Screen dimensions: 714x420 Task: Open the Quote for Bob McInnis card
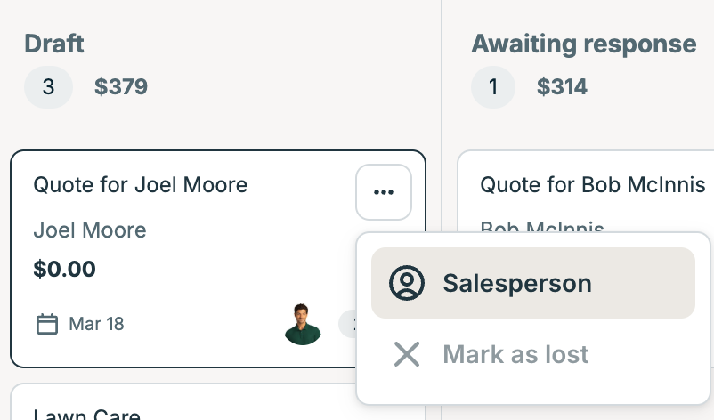click(x=592, y=185)
